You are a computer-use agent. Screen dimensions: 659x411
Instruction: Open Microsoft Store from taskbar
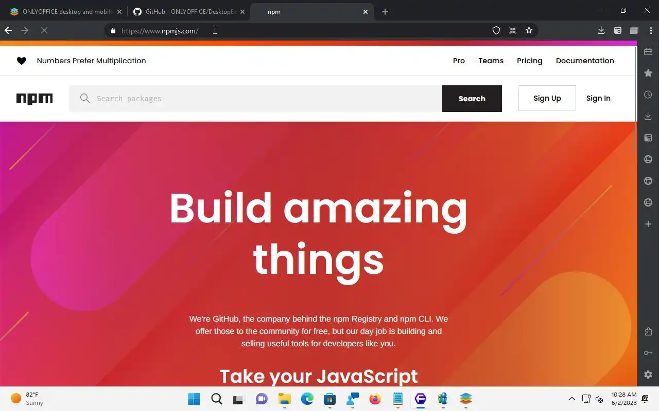330,399
